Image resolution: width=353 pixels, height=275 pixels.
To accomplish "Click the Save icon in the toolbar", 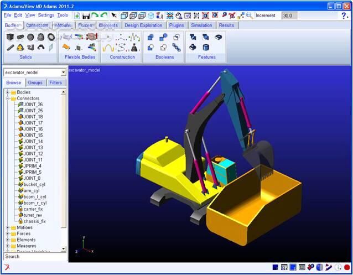I will 86,15.
